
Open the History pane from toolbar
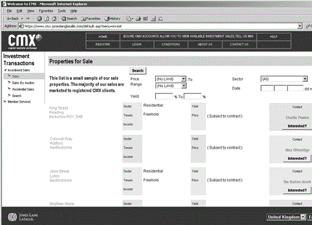coord(113,19)
